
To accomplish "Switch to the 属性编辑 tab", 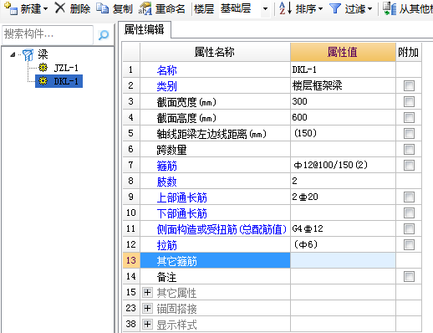I will (x=145, y=29).
